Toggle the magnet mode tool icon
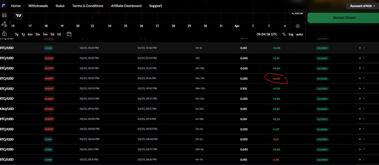Viewport: 379px width, 165px height. pyautogui.click(x=4, y=15)
